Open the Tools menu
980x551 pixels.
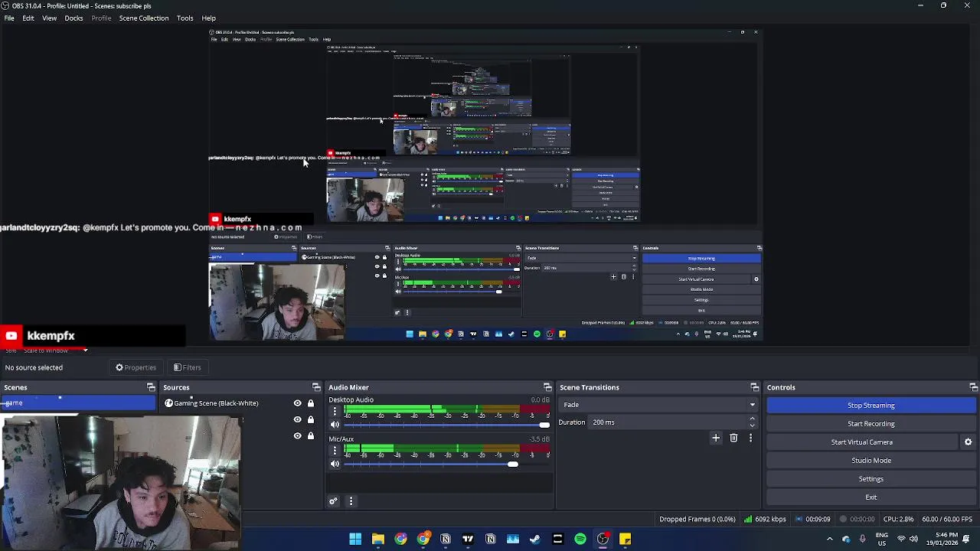[x=185, y=18]
